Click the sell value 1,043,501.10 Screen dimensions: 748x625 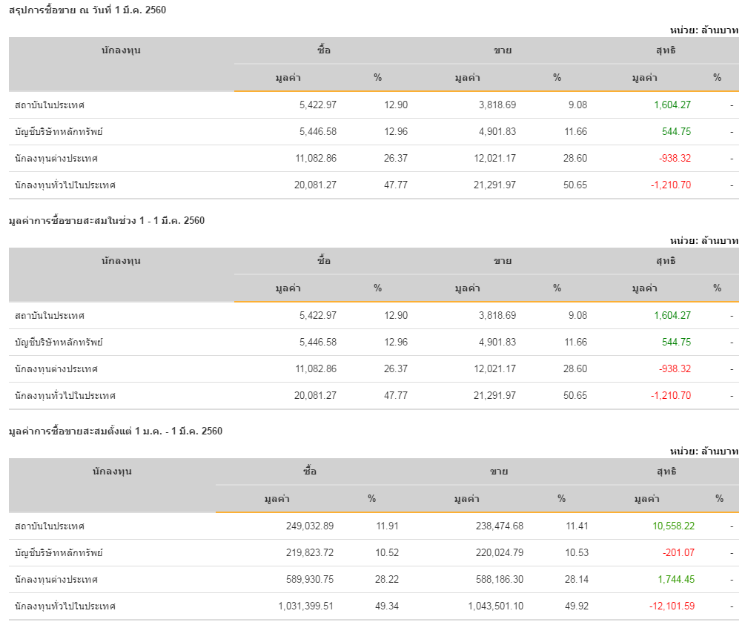tap(496, 606)
